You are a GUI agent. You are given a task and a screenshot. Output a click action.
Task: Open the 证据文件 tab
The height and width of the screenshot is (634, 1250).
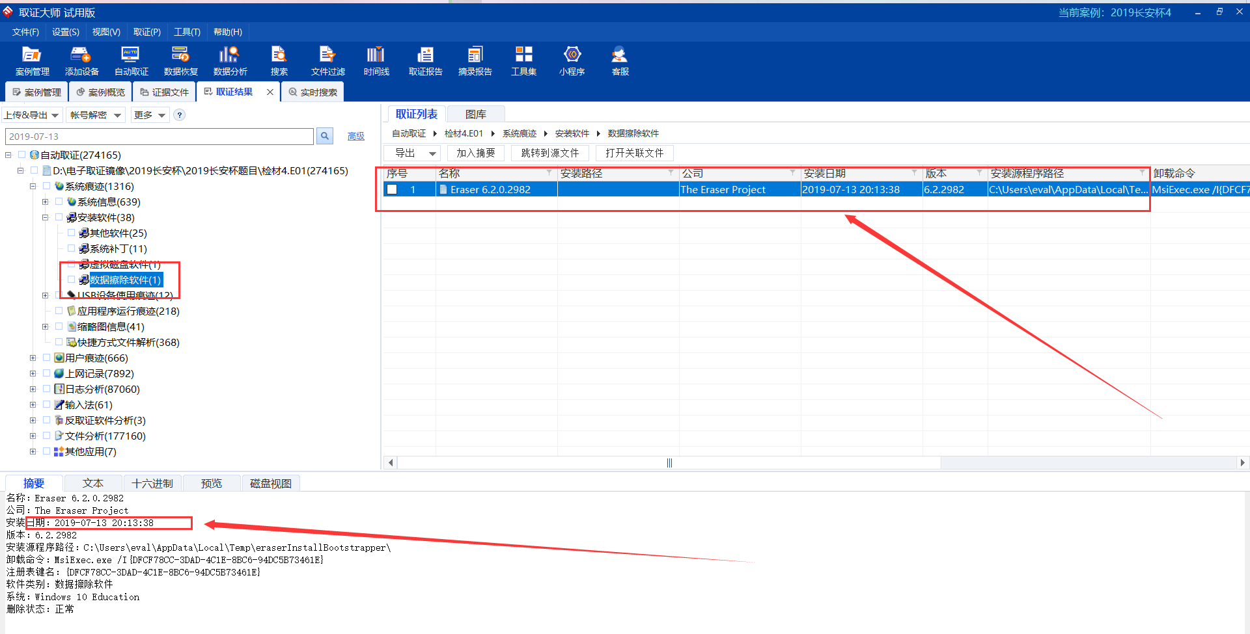(x=165, y=92)
